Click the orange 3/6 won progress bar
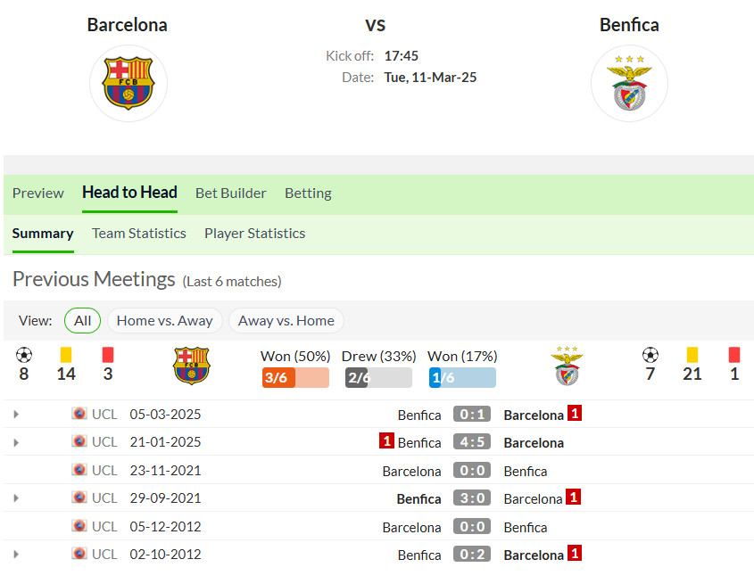The width and height of the screenshot is (754, 584). pyautogui.click(x=295, y=378)
